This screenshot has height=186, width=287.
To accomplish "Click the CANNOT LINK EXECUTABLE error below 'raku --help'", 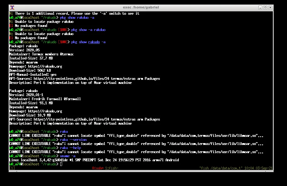I will pos(136,152).
